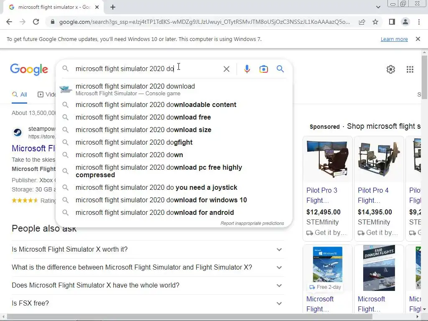This screenshot has width=428, height=321.
Task: Click Report inappropriate predictions
Action: (x=252, y=223)
